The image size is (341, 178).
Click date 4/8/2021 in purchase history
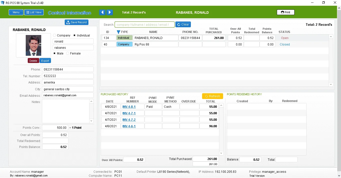coord(111,107)
